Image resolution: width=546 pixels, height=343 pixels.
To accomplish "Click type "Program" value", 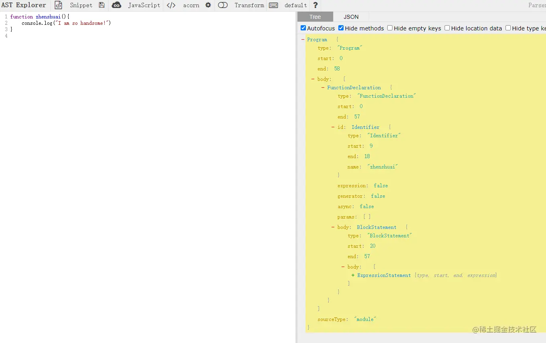I will [350, 48].
